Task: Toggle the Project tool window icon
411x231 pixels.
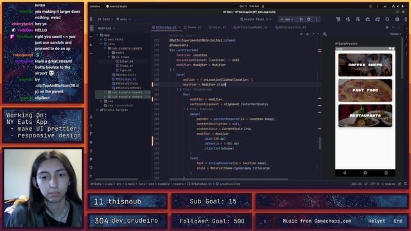Action: pyautogui.click(x=91, y=28)
